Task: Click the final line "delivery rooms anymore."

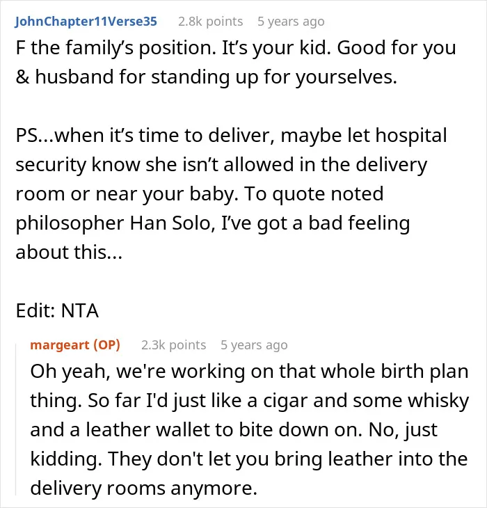Action: click(x=144, y=489)
